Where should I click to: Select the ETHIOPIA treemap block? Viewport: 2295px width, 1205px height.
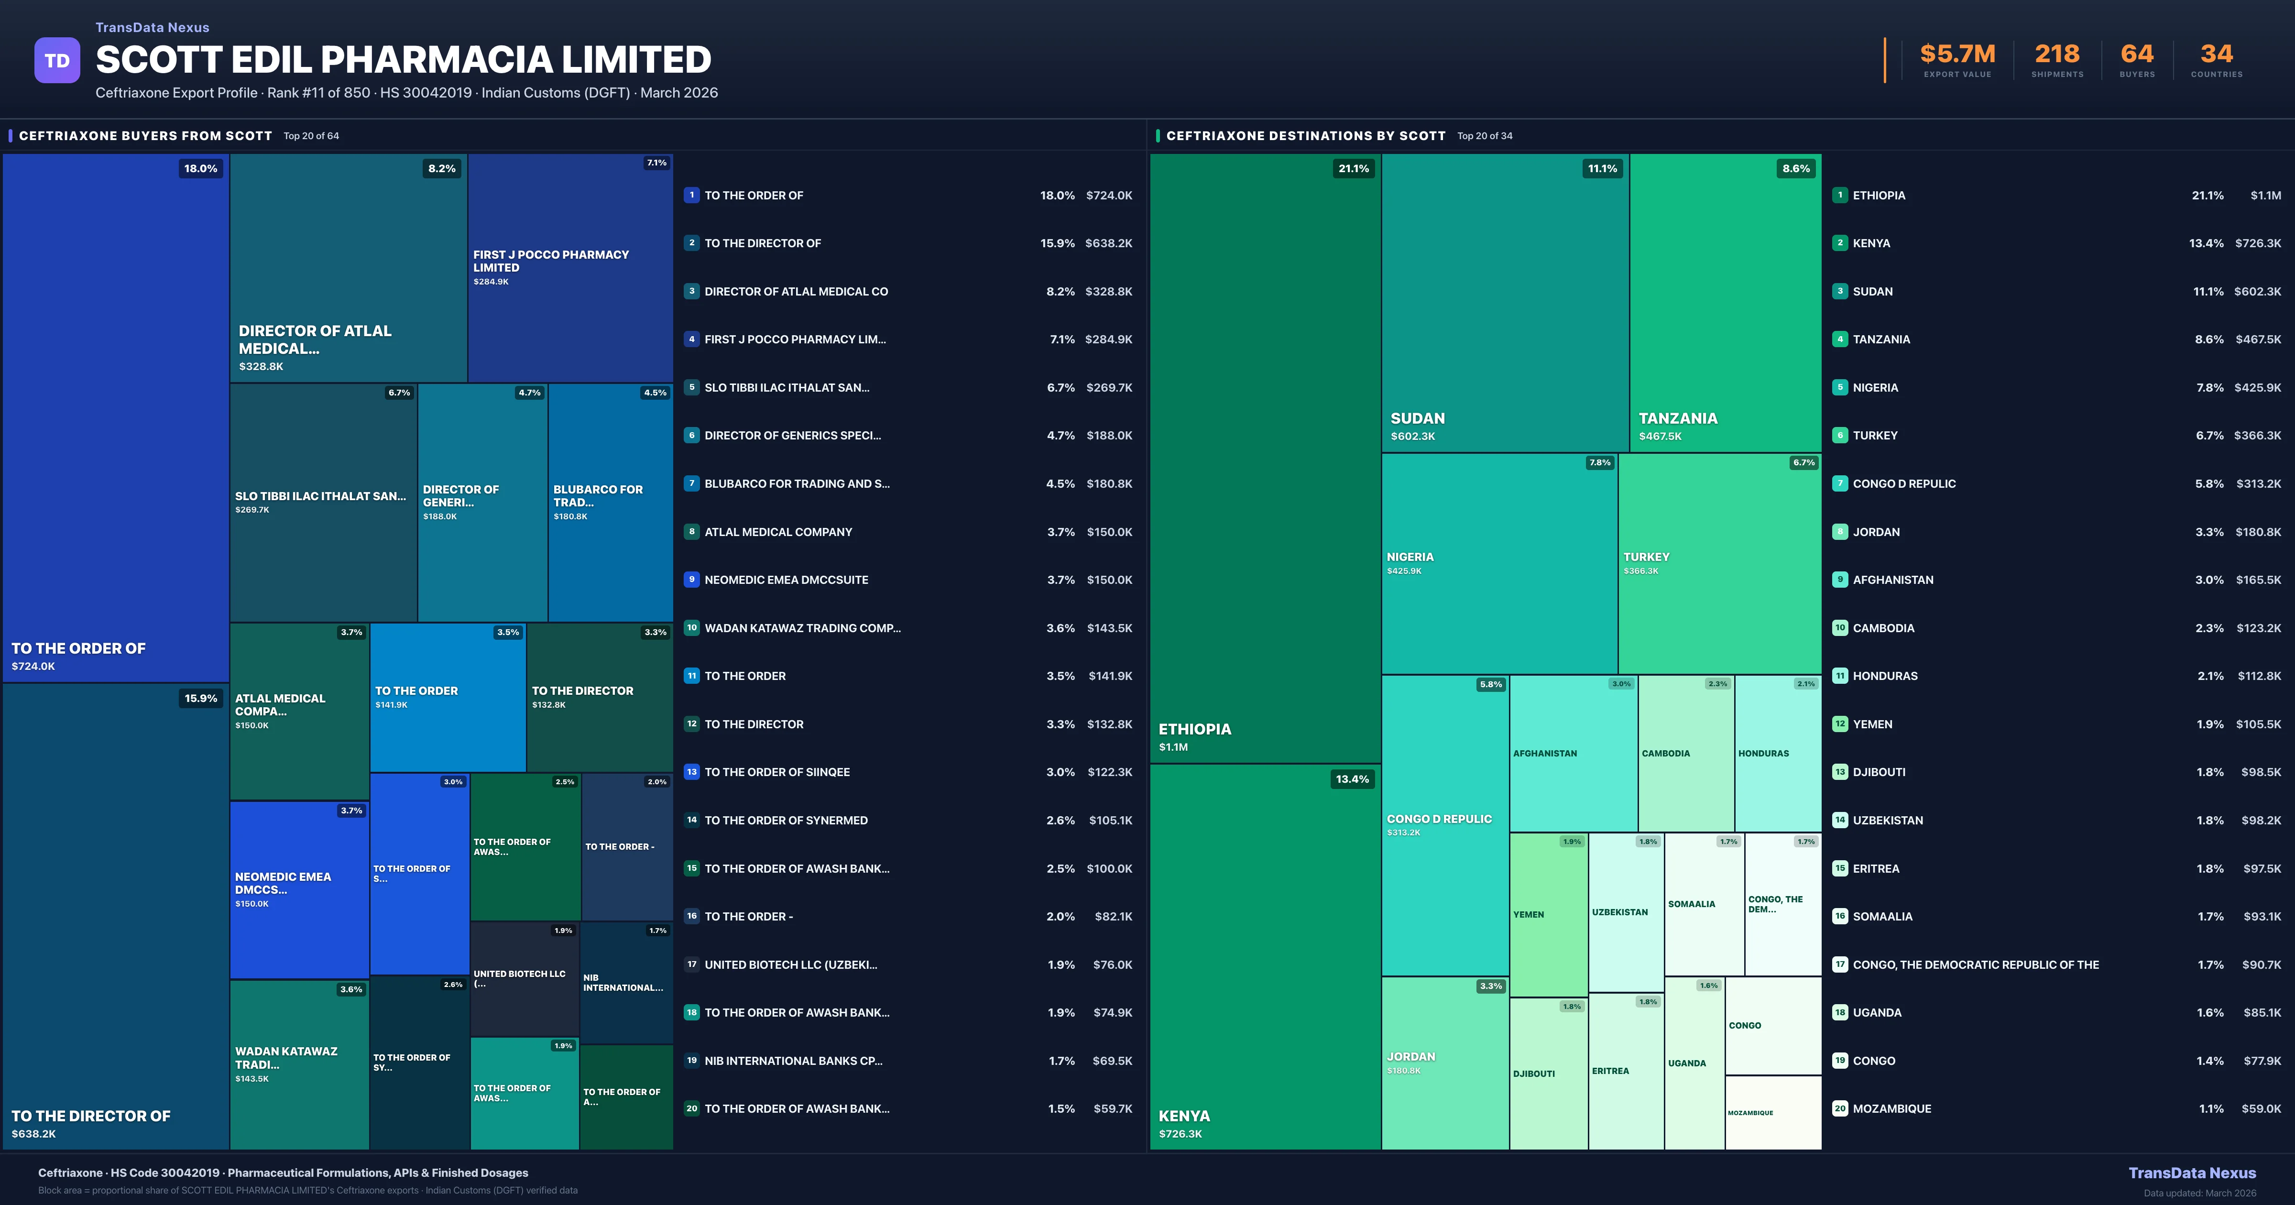(1264, 458)
